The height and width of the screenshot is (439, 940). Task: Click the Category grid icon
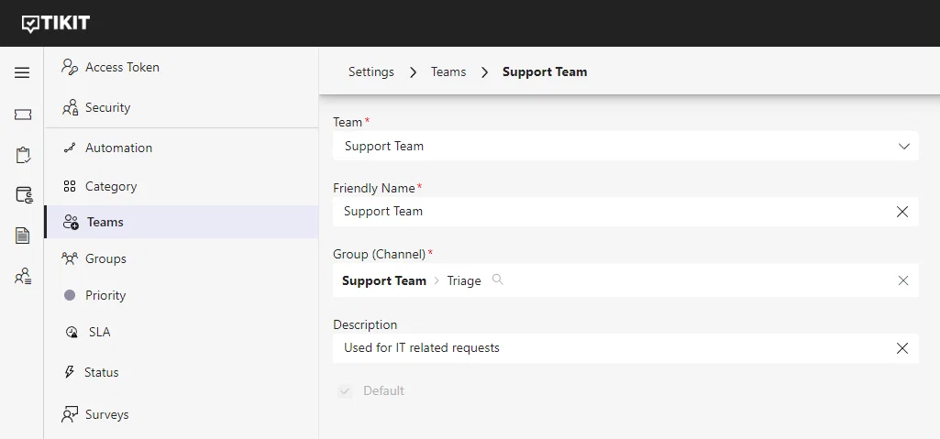pyautogui.click(x=70, y=186)
